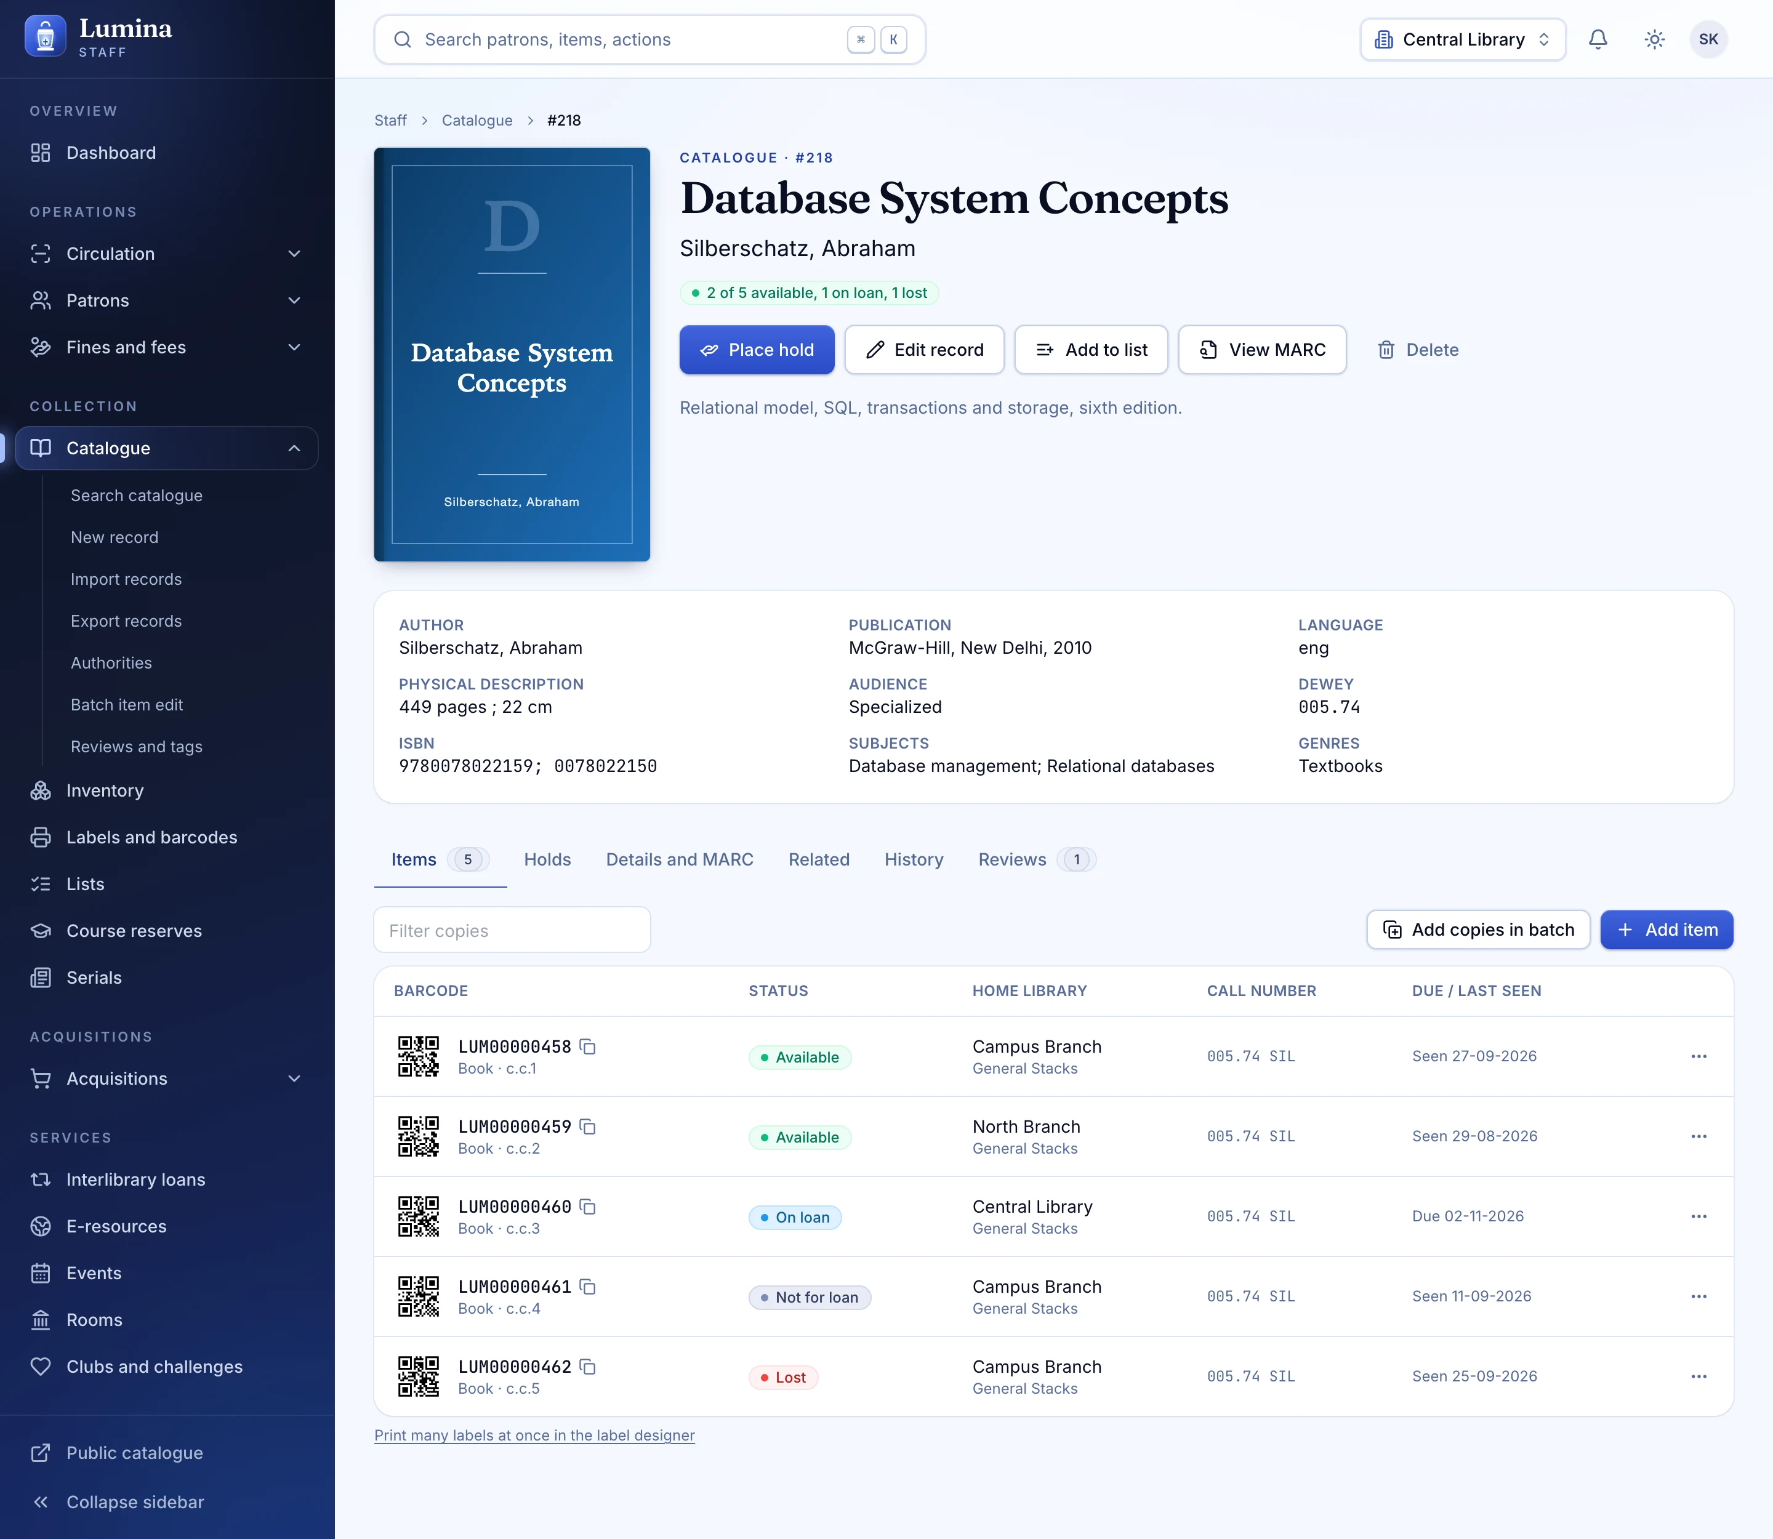Click Edit record button
The image size is (1773, 1539).
pos(924,350)
